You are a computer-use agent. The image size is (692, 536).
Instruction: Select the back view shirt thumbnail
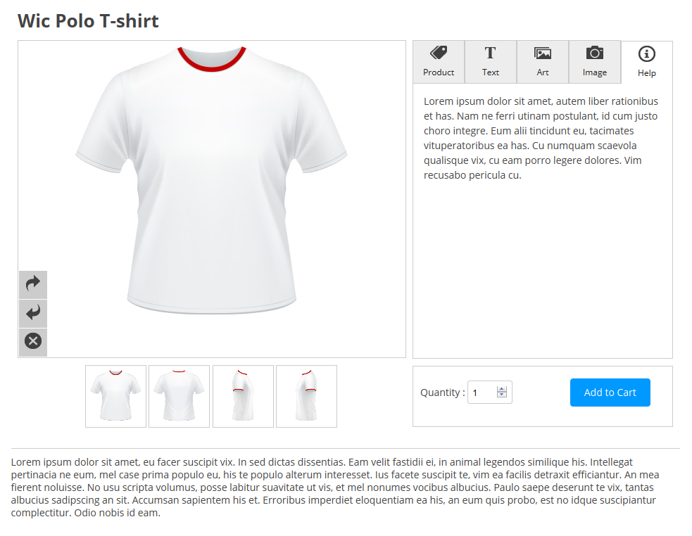pos(180,396)
